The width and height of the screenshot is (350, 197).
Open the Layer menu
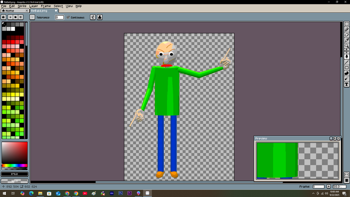(x=33, y=6)
